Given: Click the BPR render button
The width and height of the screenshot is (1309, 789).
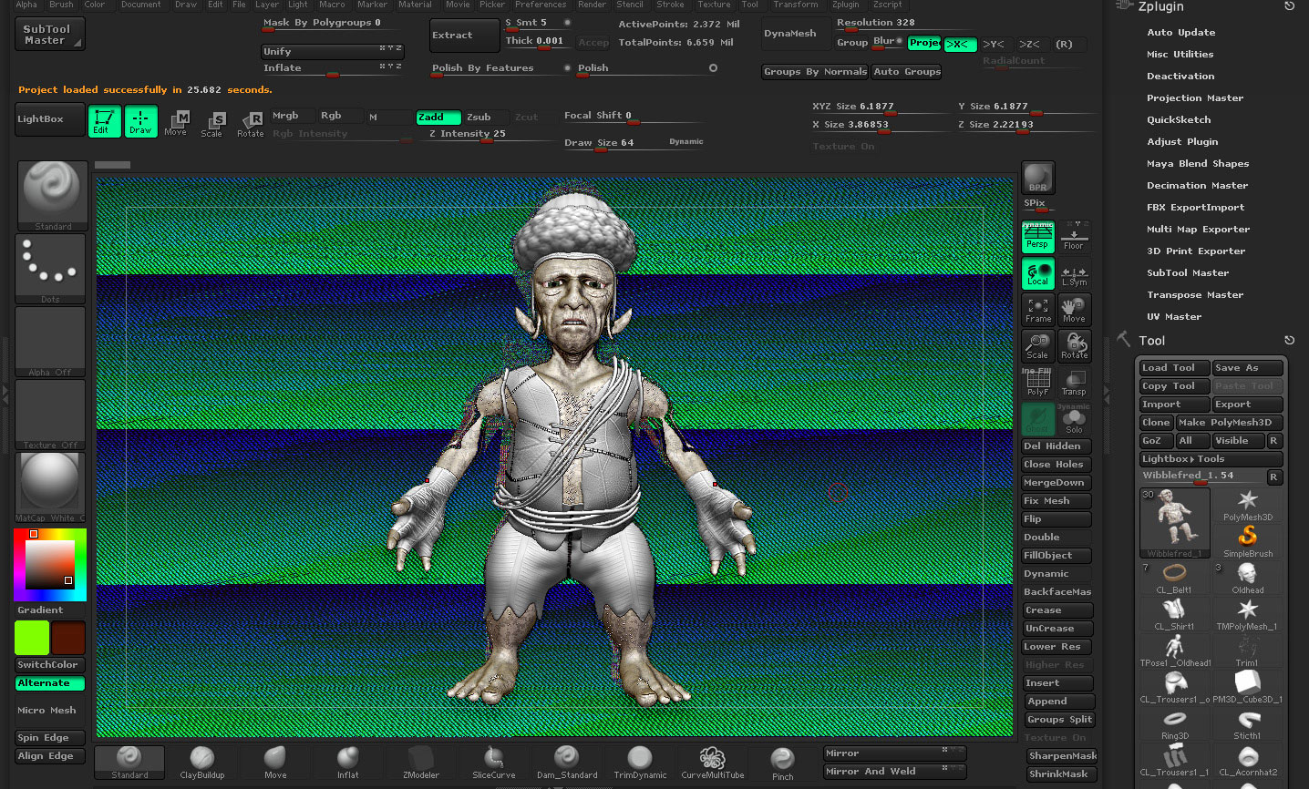Looking at the screenshot, I should click(x=1037, y=178).
